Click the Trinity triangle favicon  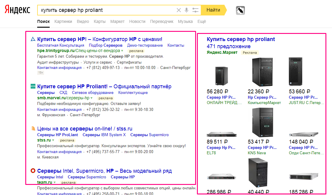pos(33,39)
